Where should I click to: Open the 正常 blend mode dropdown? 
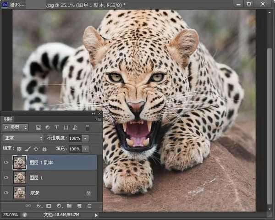point(22,138)
